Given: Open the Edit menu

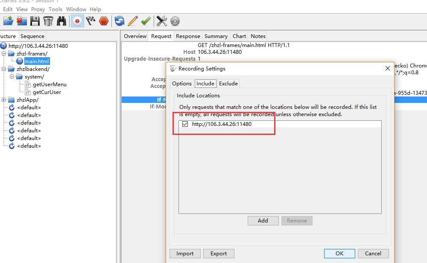Looking at the screenshot, I should tap(8, 9).
